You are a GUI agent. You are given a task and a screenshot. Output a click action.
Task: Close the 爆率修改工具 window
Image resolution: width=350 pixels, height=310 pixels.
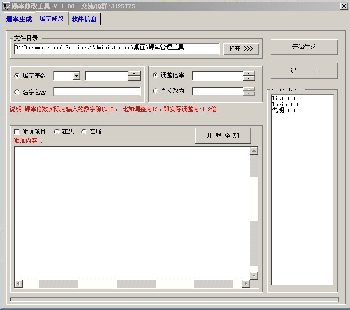[x=344, y=6]
